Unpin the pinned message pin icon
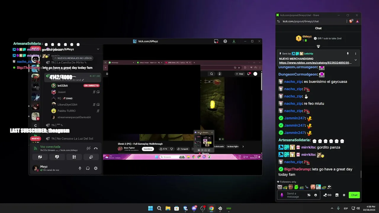The width and height of the screenshot is (379, 213). coord(348,54)
